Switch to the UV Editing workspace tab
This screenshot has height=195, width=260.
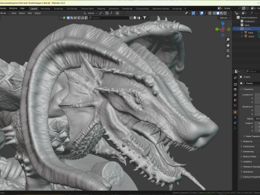point(71,9)
